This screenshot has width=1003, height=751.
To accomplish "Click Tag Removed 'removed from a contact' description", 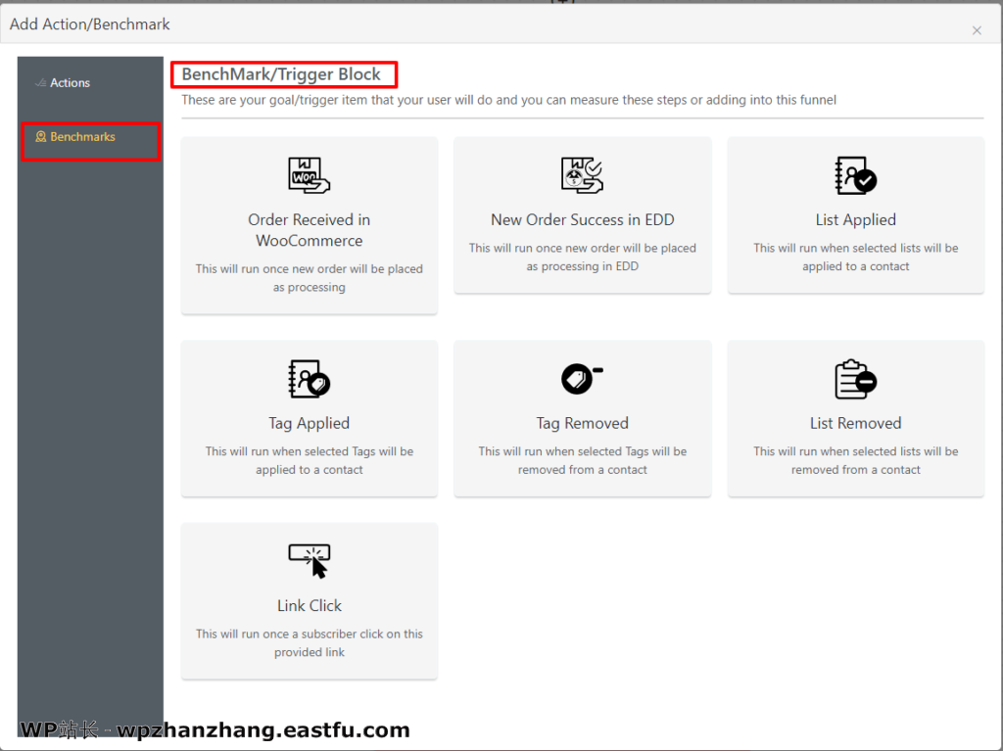I will 582,460.
